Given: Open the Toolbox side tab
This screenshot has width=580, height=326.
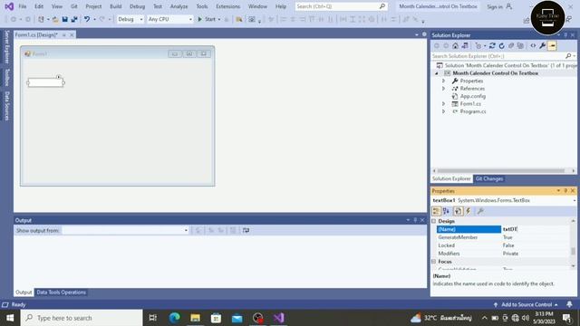Looking at the screenshot, I should [6, 77].
